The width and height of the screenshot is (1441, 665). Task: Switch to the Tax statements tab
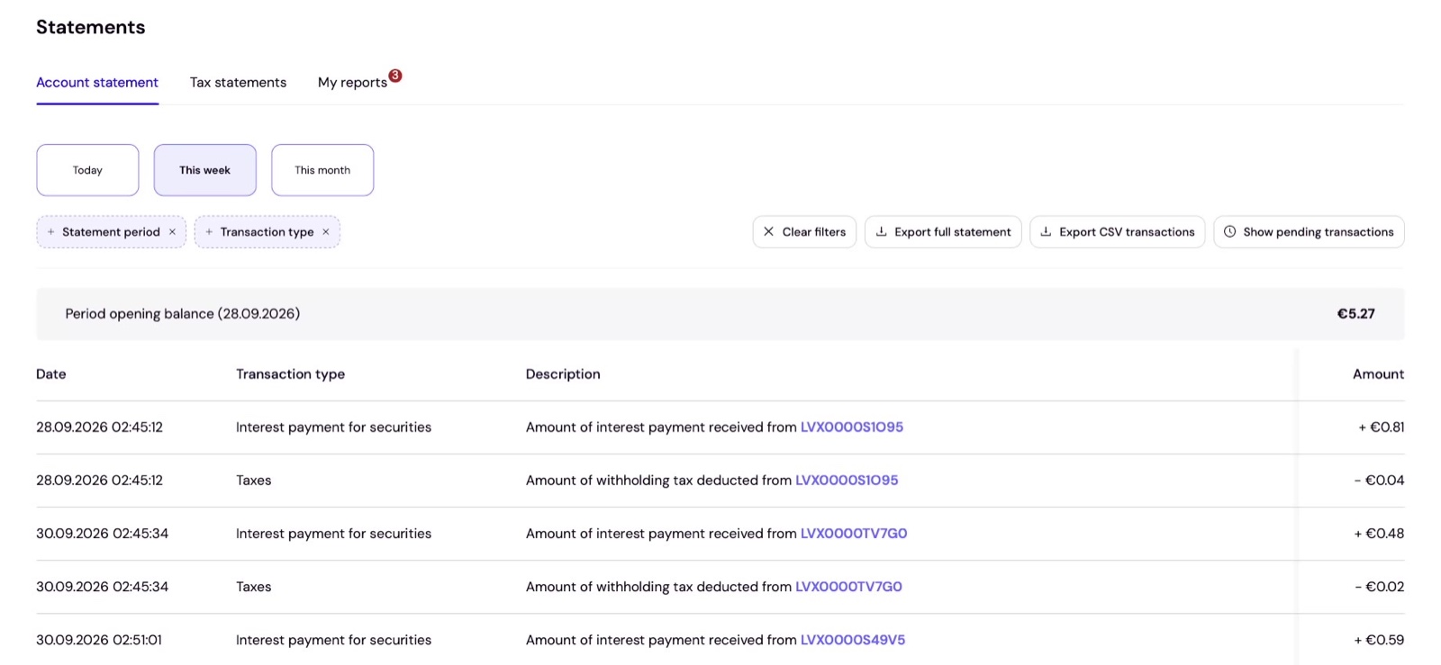(x=238, y=82)
